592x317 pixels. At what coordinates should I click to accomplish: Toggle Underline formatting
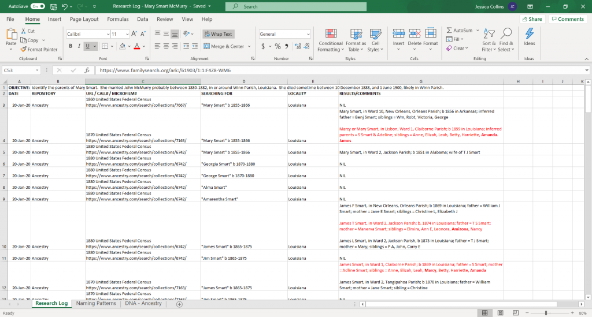pos(88,46)
